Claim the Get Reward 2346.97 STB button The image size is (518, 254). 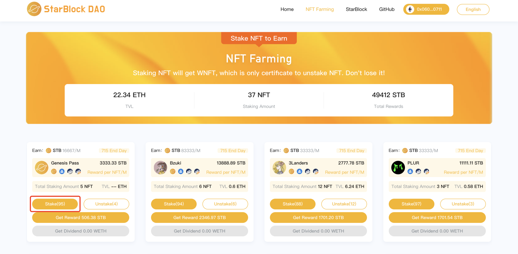(x=199, y=218)
